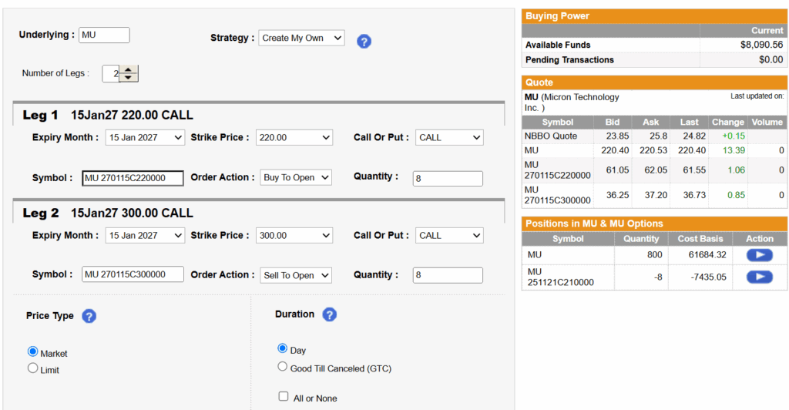789x410 pixels.
Task: Open the Price Type help icon
Action: pos(89,316)
